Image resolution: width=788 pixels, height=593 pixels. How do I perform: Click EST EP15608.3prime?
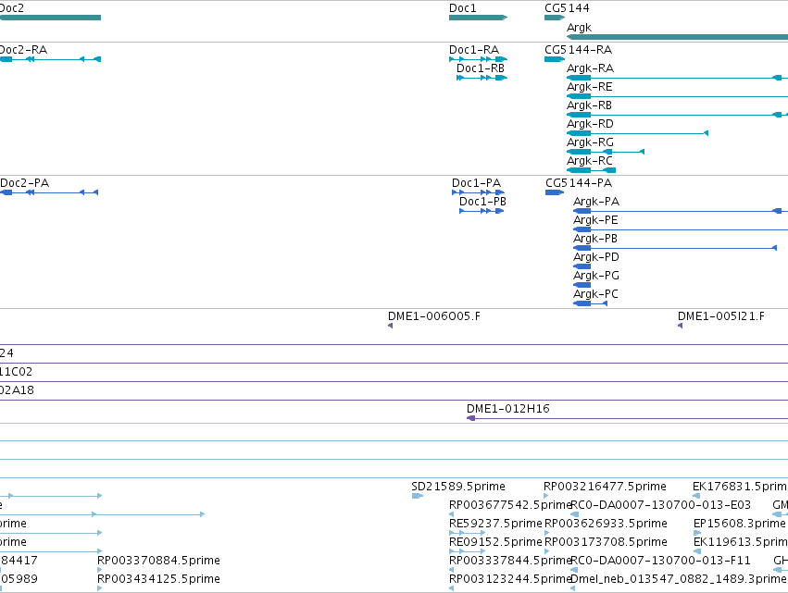coord(697,533)
